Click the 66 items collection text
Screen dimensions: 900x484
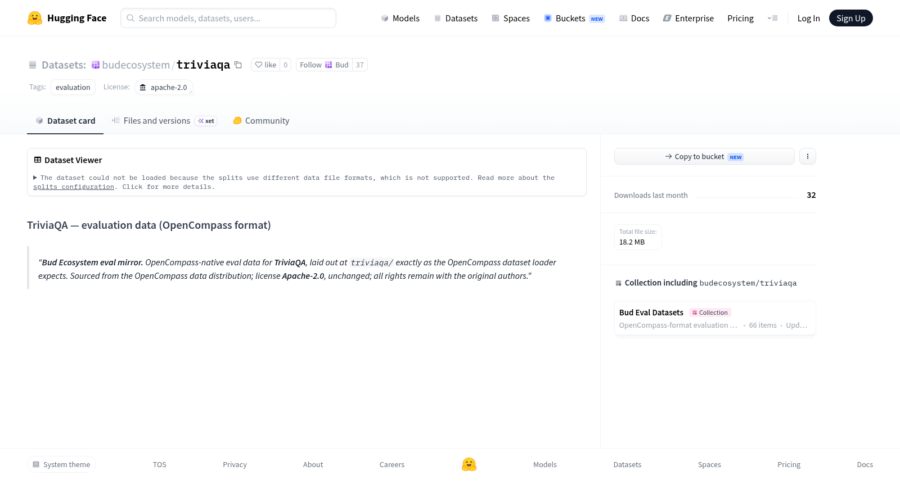pyautogui.click(x=763, y=325)
